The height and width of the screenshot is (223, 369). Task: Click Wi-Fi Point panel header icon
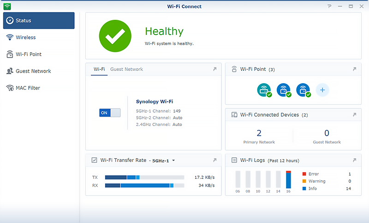click(x=234, y=69)
